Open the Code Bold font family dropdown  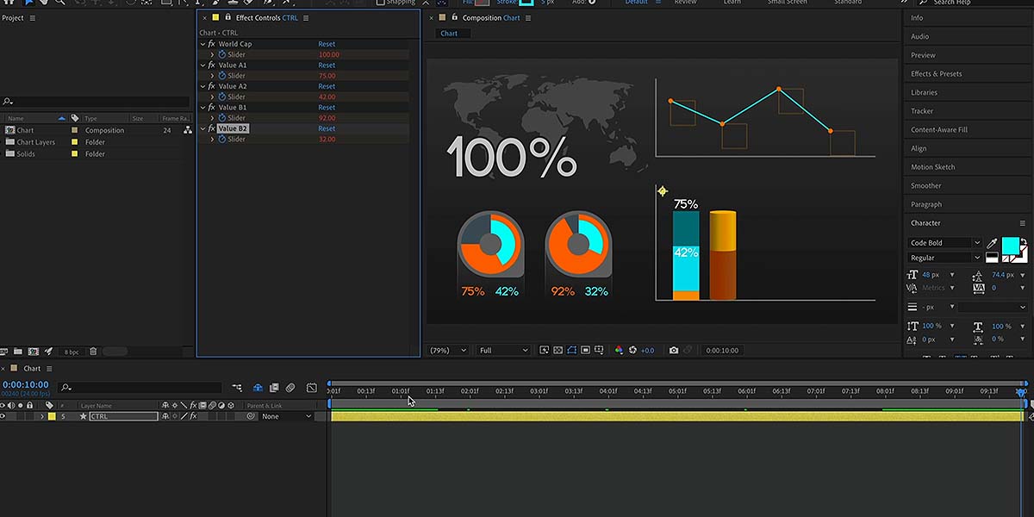coord(945,243)
